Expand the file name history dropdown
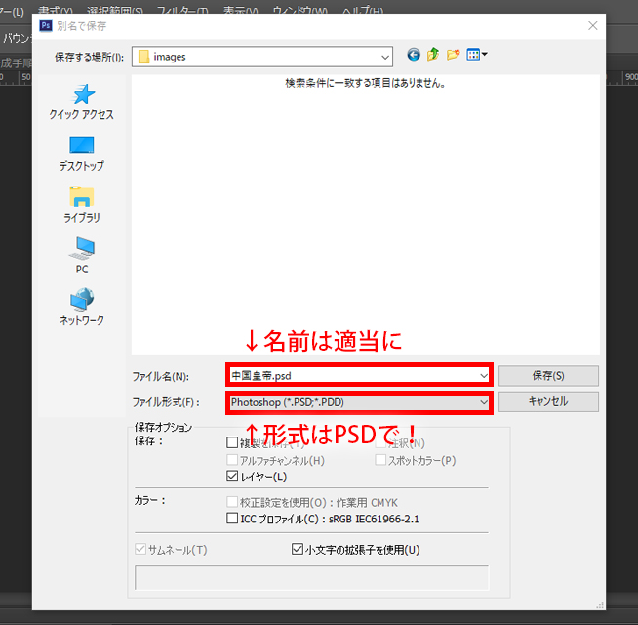The width and height of the screenshot is (638, 625). tap(484, 375)
